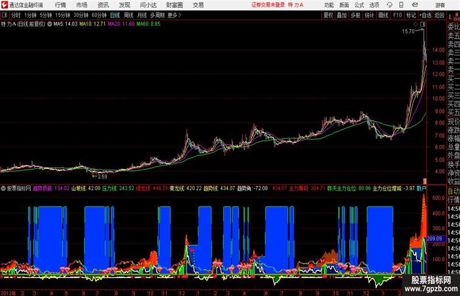This screenshot has height=296, width=460.
Task: Click the 昨天主力仓位: 80.96 value
Action: [349, 188]
